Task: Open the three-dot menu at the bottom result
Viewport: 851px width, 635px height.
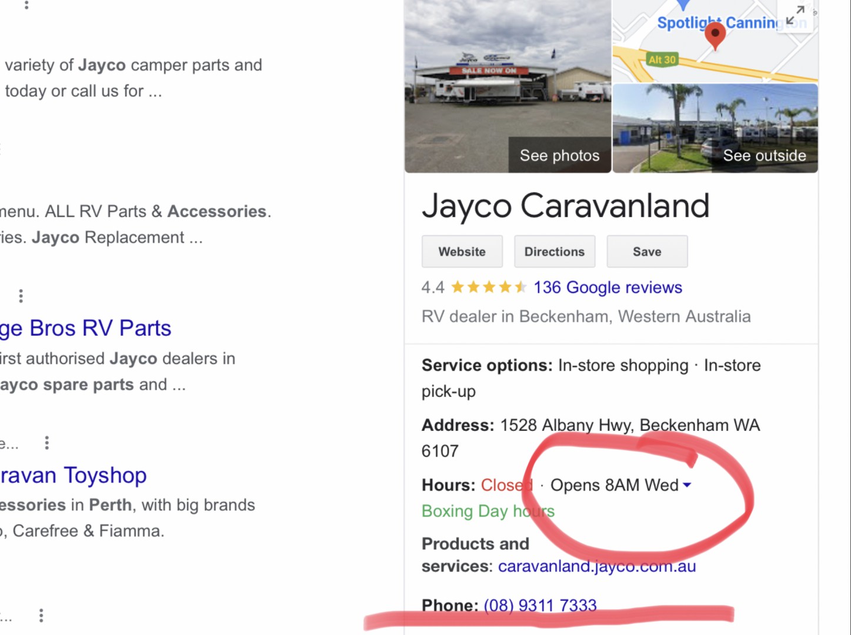Action: tap(41, 616)
